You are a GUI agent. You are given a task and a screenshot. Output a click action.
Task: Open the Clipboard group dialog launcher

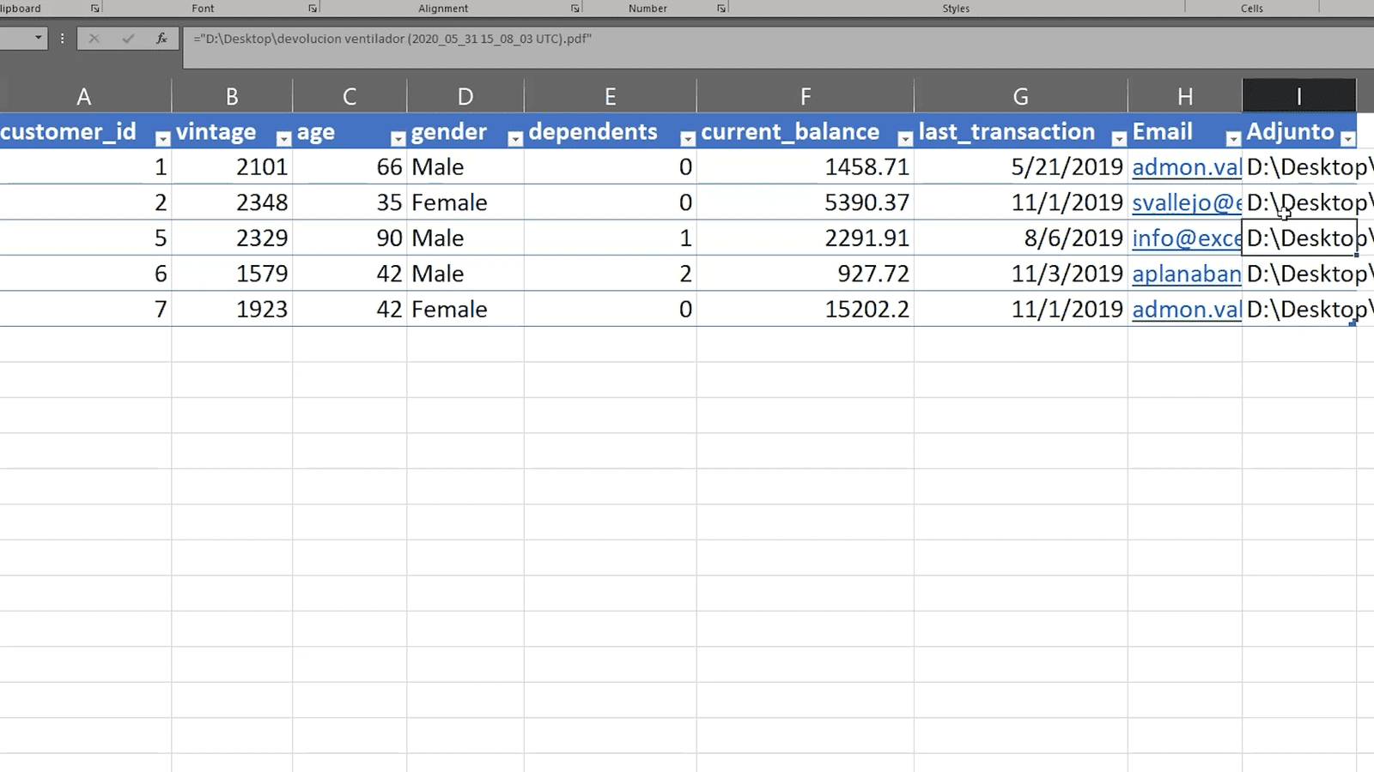pos(94,8)
